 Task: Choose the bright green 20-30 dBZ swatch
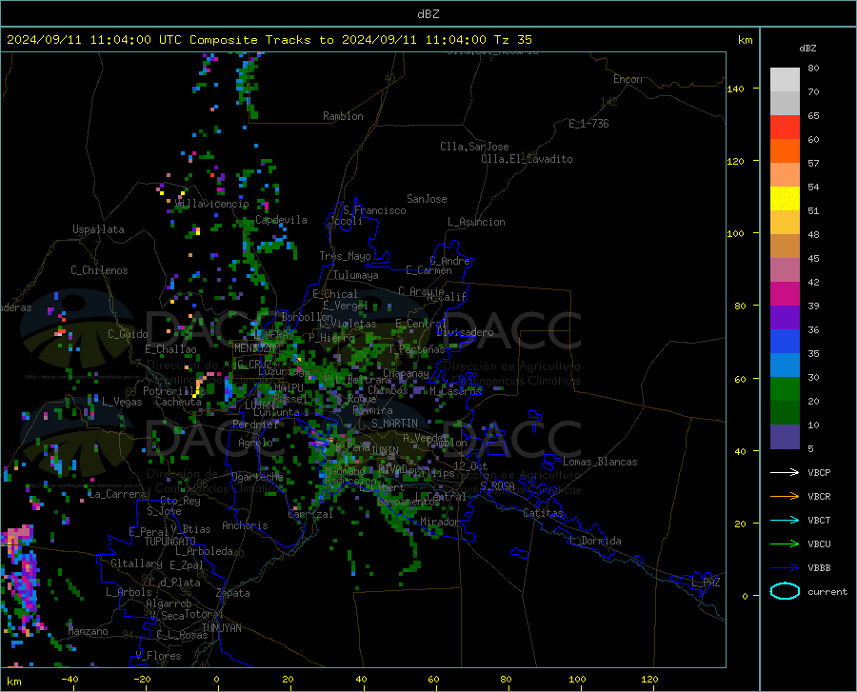point(785,389)
